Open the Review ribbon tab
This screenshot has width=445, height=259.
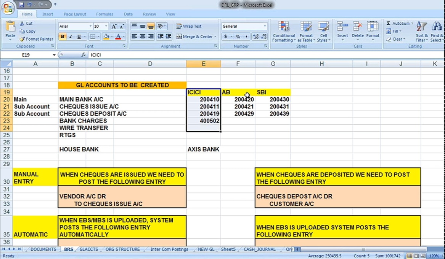tap(149, 14)
